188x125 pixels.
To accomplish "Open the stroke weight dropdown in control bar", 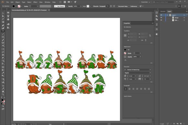I will (x=38, y=6).
